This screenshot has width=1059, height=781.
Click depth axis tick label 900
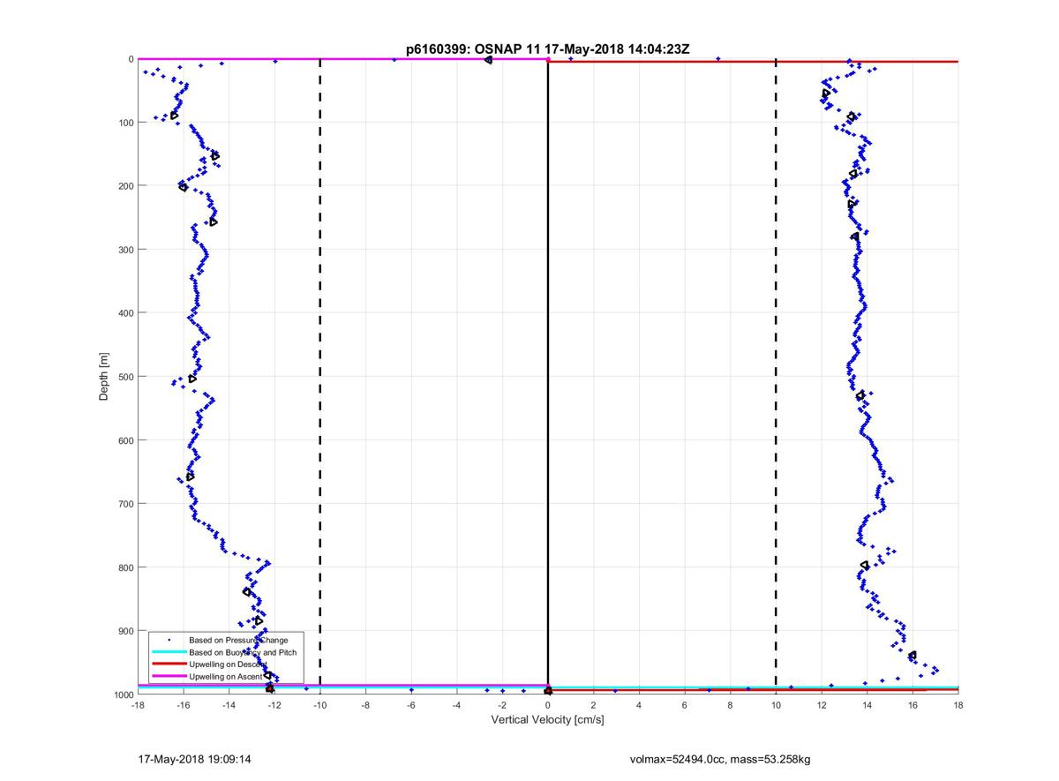click(x=125, y=631)
